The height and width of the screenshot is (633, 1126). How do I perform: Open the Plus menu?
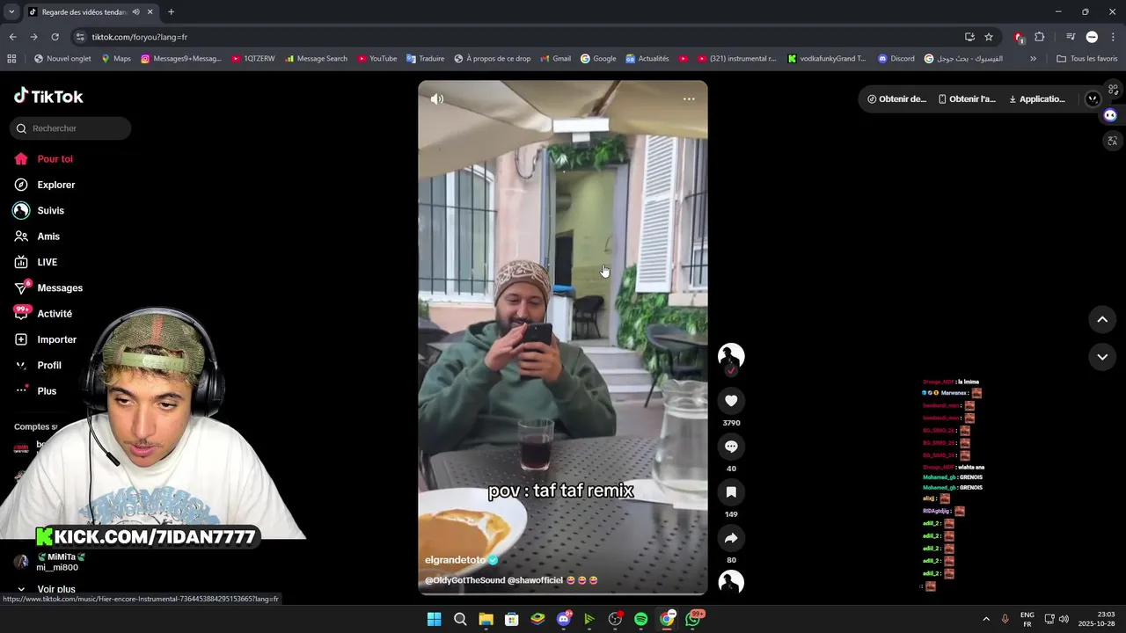(35, 391)
